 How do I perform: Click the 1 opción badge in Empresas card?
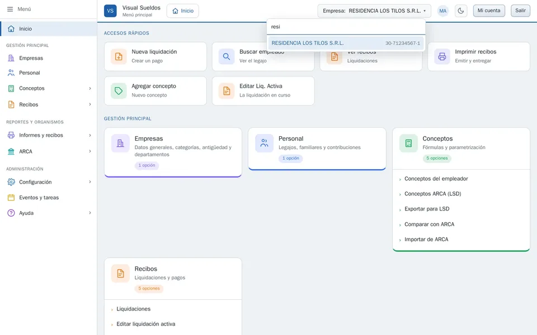[x=147, y=165]
